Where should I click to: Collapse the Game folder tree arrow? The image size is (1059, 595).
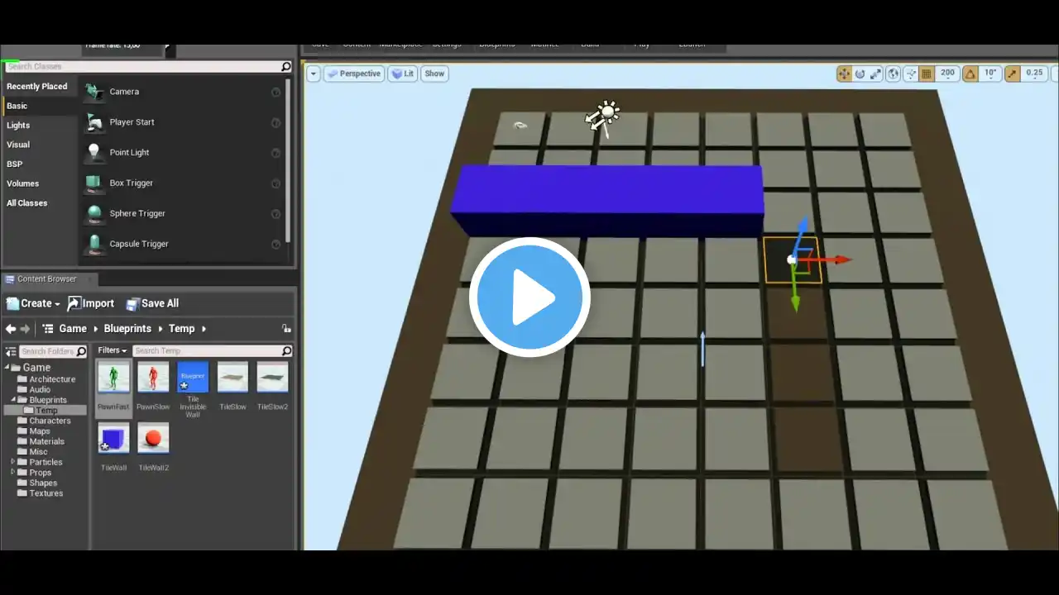tap(7, 368)
